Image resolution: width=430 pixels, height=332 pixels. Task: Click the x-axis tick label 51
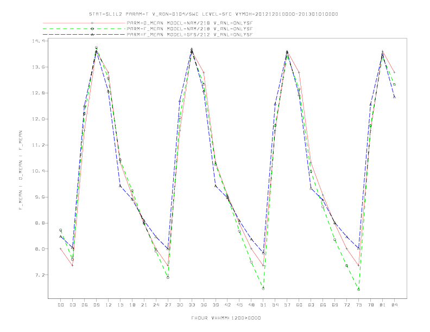click(263, 305)
